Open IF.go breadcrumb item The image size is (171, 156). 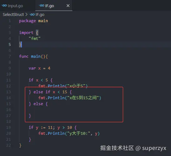tap(40, 14)
